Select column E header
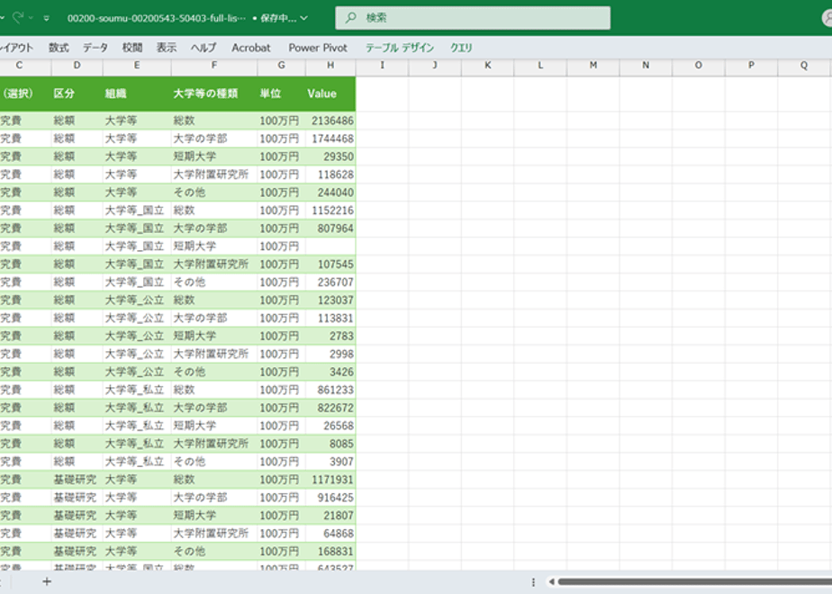The width and height of the screenshot is (832, 594). coord(137,65)
